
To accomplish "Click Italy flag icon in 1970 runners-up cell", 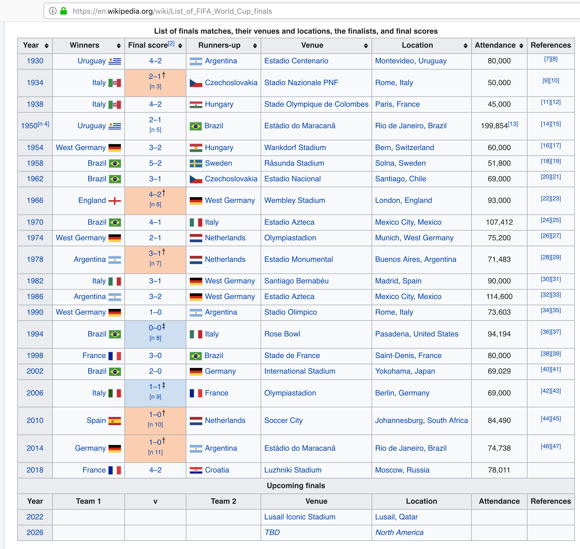I will [x=196, y=223].
